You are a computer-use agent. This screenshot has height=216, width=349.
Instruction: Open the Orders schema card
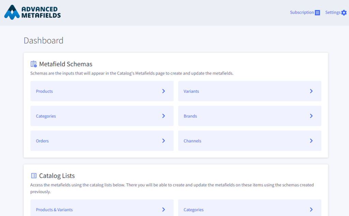(102, 141)
